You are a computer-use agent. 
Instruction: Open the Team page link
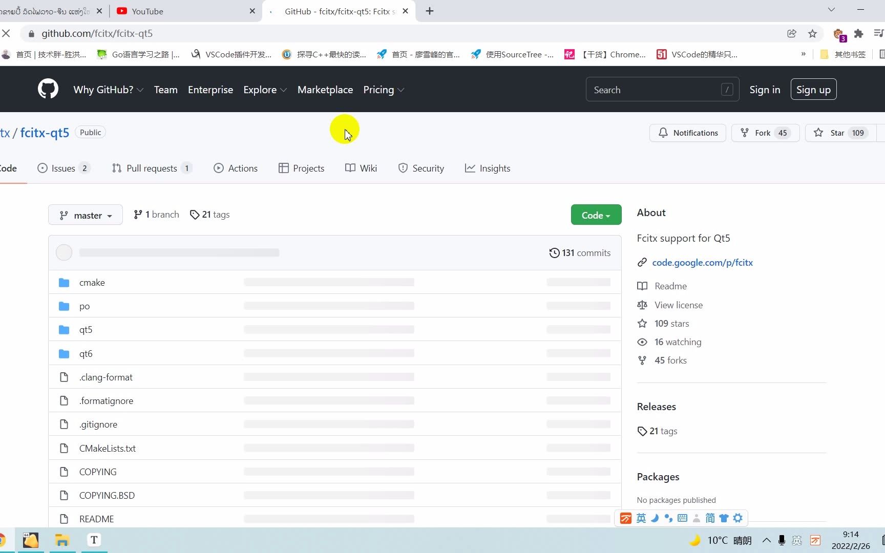pos(165,90)
